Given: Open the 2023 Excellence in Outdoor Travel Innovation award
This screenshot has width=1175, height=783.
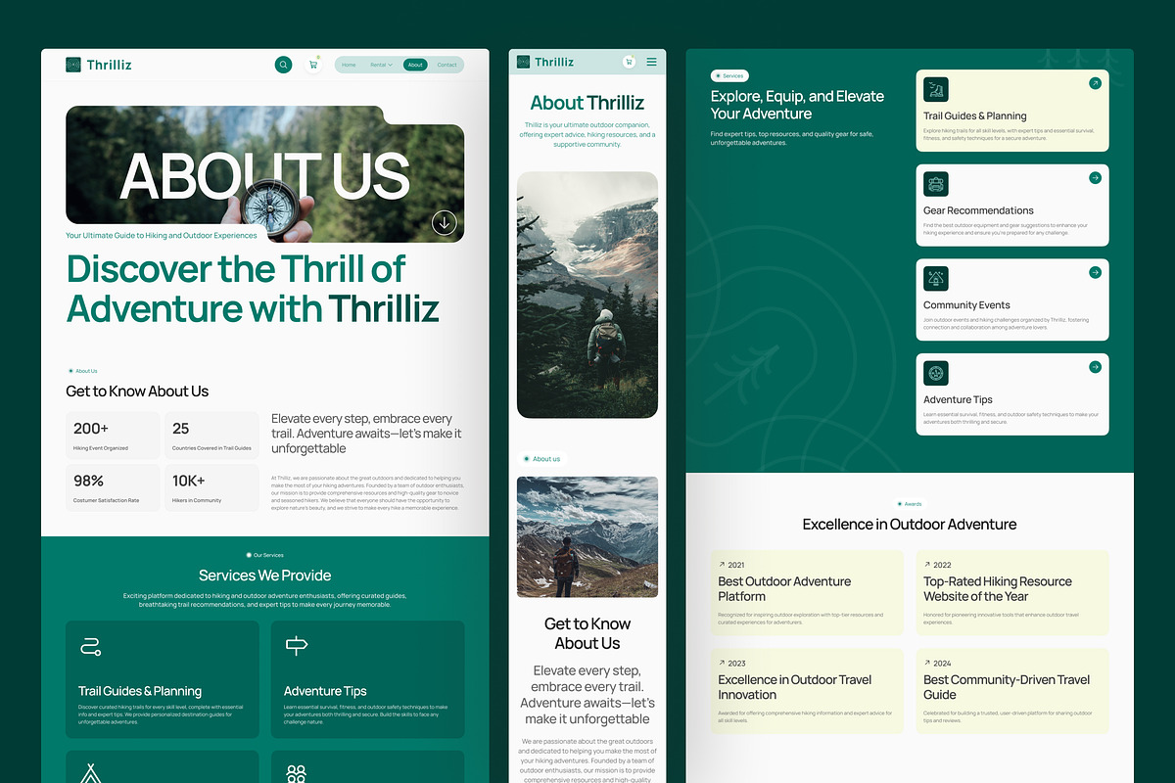Looking at the screenshot, I should click(x=807, y=691).
